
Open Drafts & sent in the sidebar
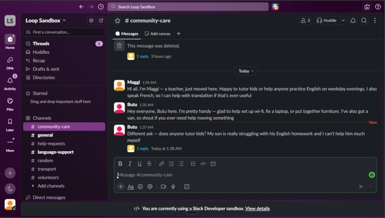pos(64,69)
